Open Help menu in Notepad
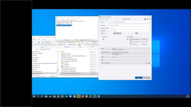This screenshot has height=107, width=191. coord(76,20)
